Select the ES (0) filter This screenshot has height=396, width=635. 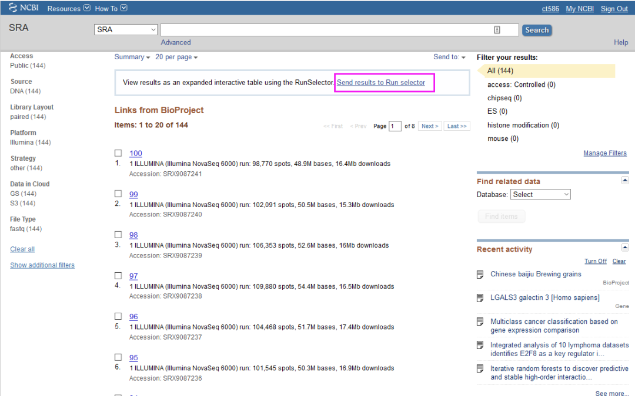[497, 111]
